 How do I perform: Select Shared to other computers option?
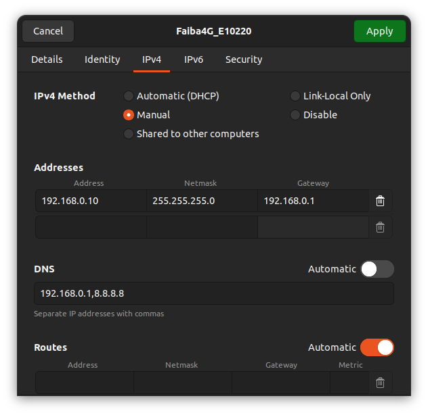191,134
